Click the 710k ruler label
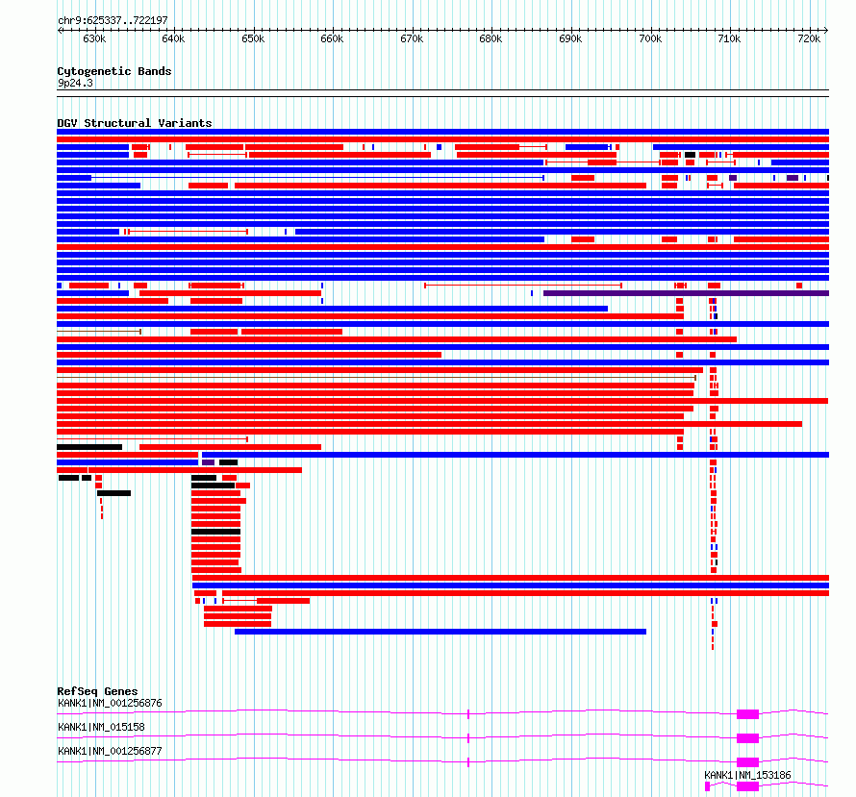The image size is (856, 797). click(x=730, y=39)
